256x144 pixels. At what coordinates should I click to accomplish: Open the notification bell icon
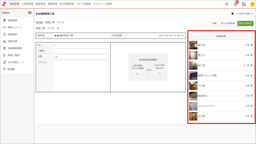click(x=235, y=4)
